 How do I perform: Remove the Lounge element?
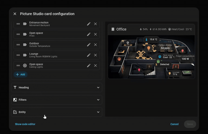tap(95, 55)
